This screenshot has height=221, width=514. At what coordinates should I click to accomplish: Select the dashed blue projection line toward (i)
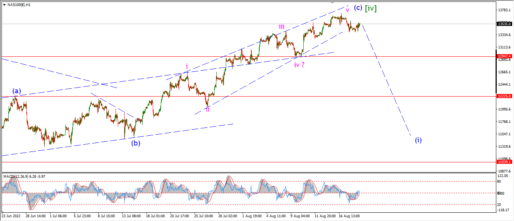386,80
